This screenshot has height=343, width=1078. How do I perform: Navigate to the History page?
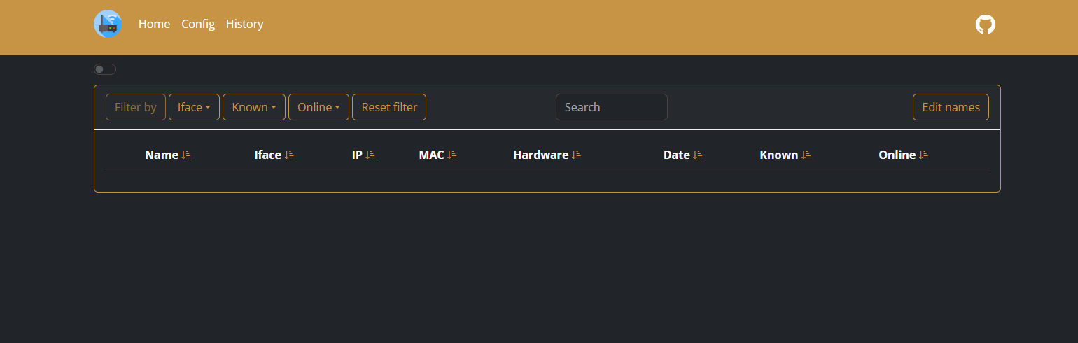tap(244, 24)
